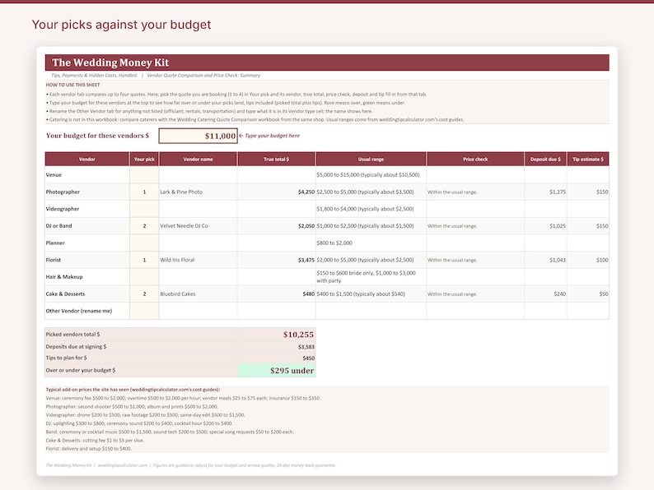The image size is (654, 490).
Task: Click the HOW TO USE THIS SHEET heading
Action: [72, 85]
